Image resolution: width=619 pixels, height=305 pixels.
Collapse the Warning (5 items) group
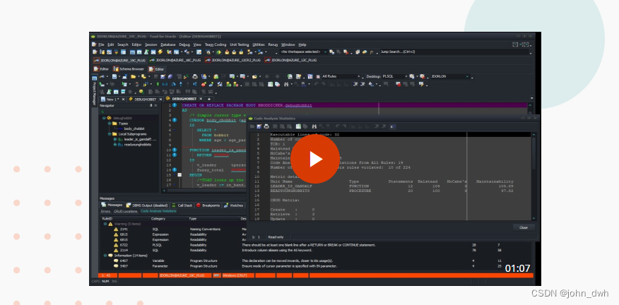pos(105,224)
